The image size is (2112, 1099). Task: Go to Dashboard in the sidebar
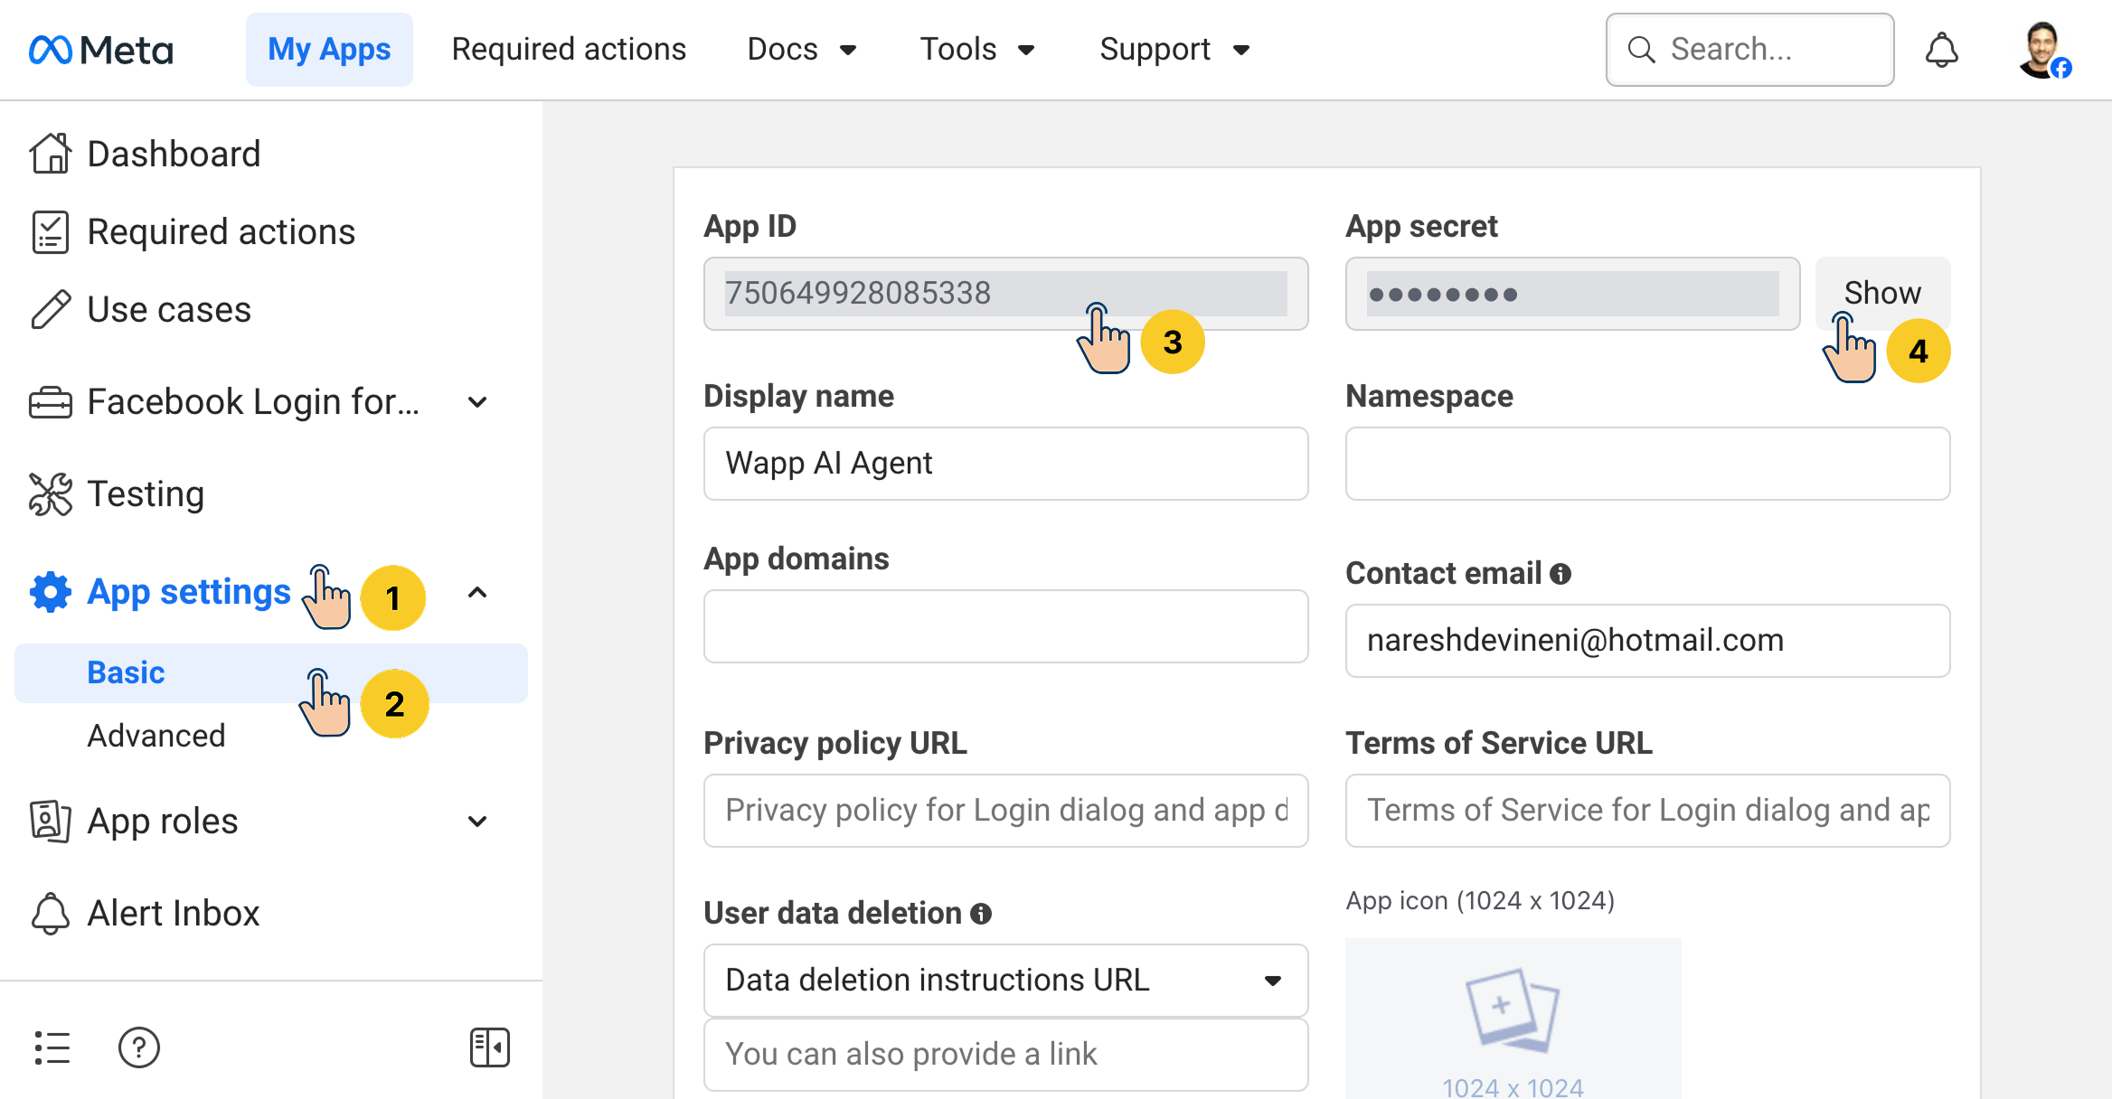click(x=174, y=154)
